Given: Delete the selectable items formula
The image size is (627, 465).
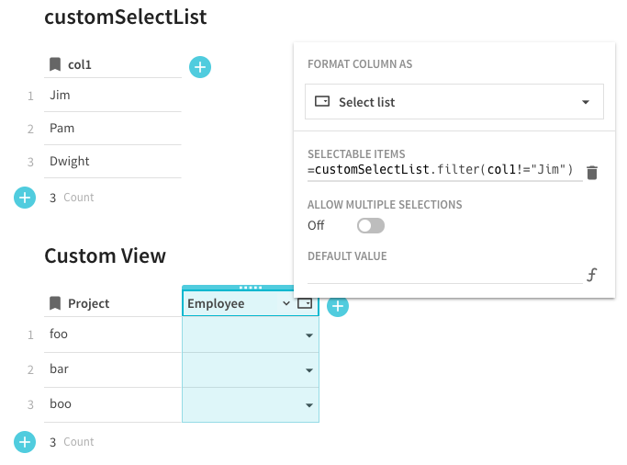Looking at the screenshot, I should point(592,173).
